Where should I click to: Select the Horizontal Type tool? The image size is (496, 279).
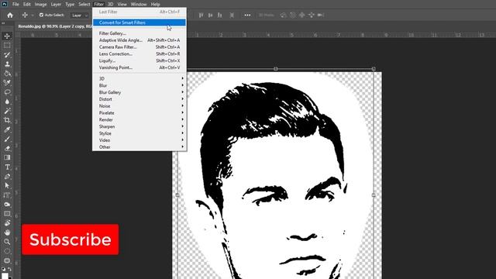(7, 167)
